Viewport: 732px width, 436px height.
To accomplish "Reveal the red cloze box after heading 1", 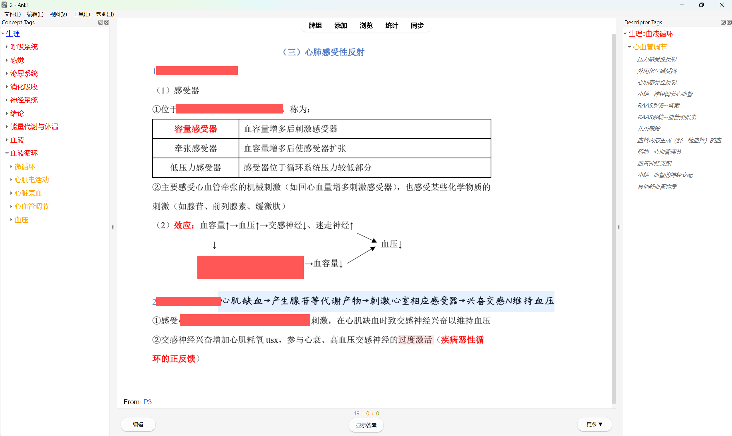I will point(197,71).
